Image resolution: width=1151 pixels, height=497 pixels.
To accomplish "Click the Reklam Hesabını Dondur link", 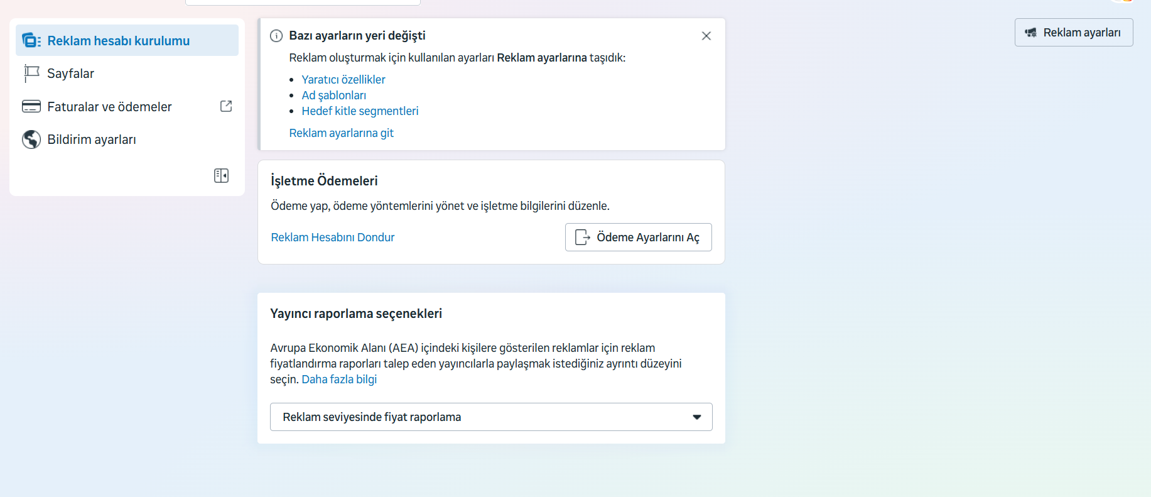I will point(333,238).
